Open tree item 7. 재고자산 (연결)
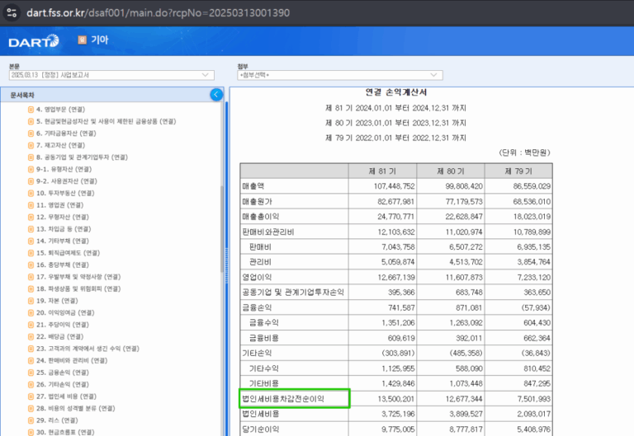This screenshot has height=436, width=634. click(60, 145)
